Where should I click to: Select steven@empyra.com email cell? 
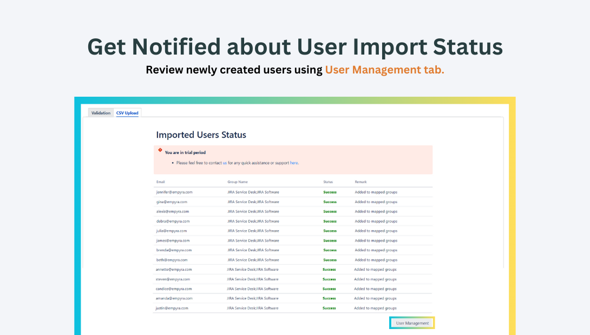(173, 279)
